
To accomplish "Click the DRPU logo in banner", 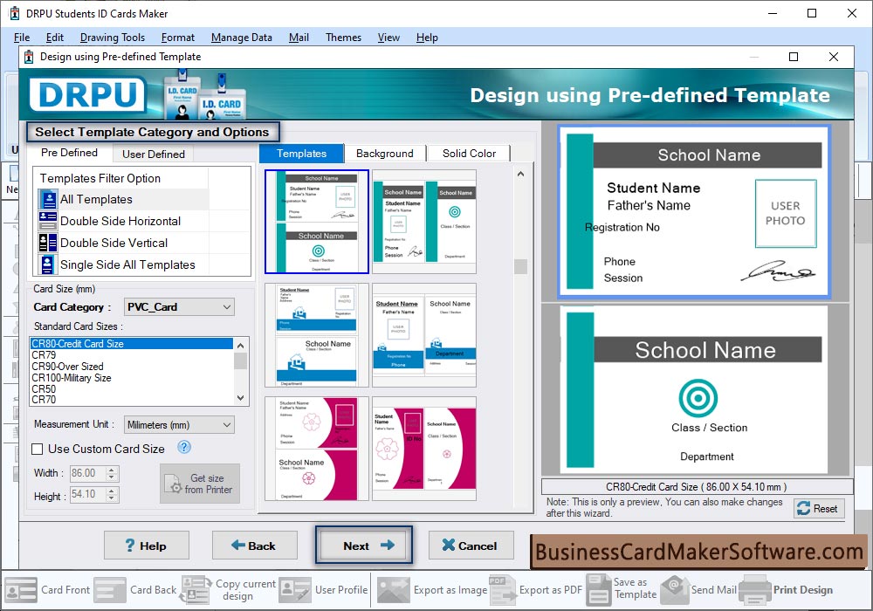I will pyautogui.click(x=88, y=94).
